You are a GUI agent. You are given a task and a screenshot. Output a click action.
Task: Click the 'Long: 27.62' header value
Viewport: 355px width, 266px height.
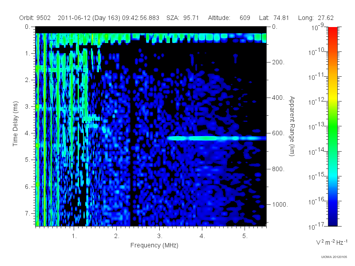pyautogui.click(x=316, y=18)
